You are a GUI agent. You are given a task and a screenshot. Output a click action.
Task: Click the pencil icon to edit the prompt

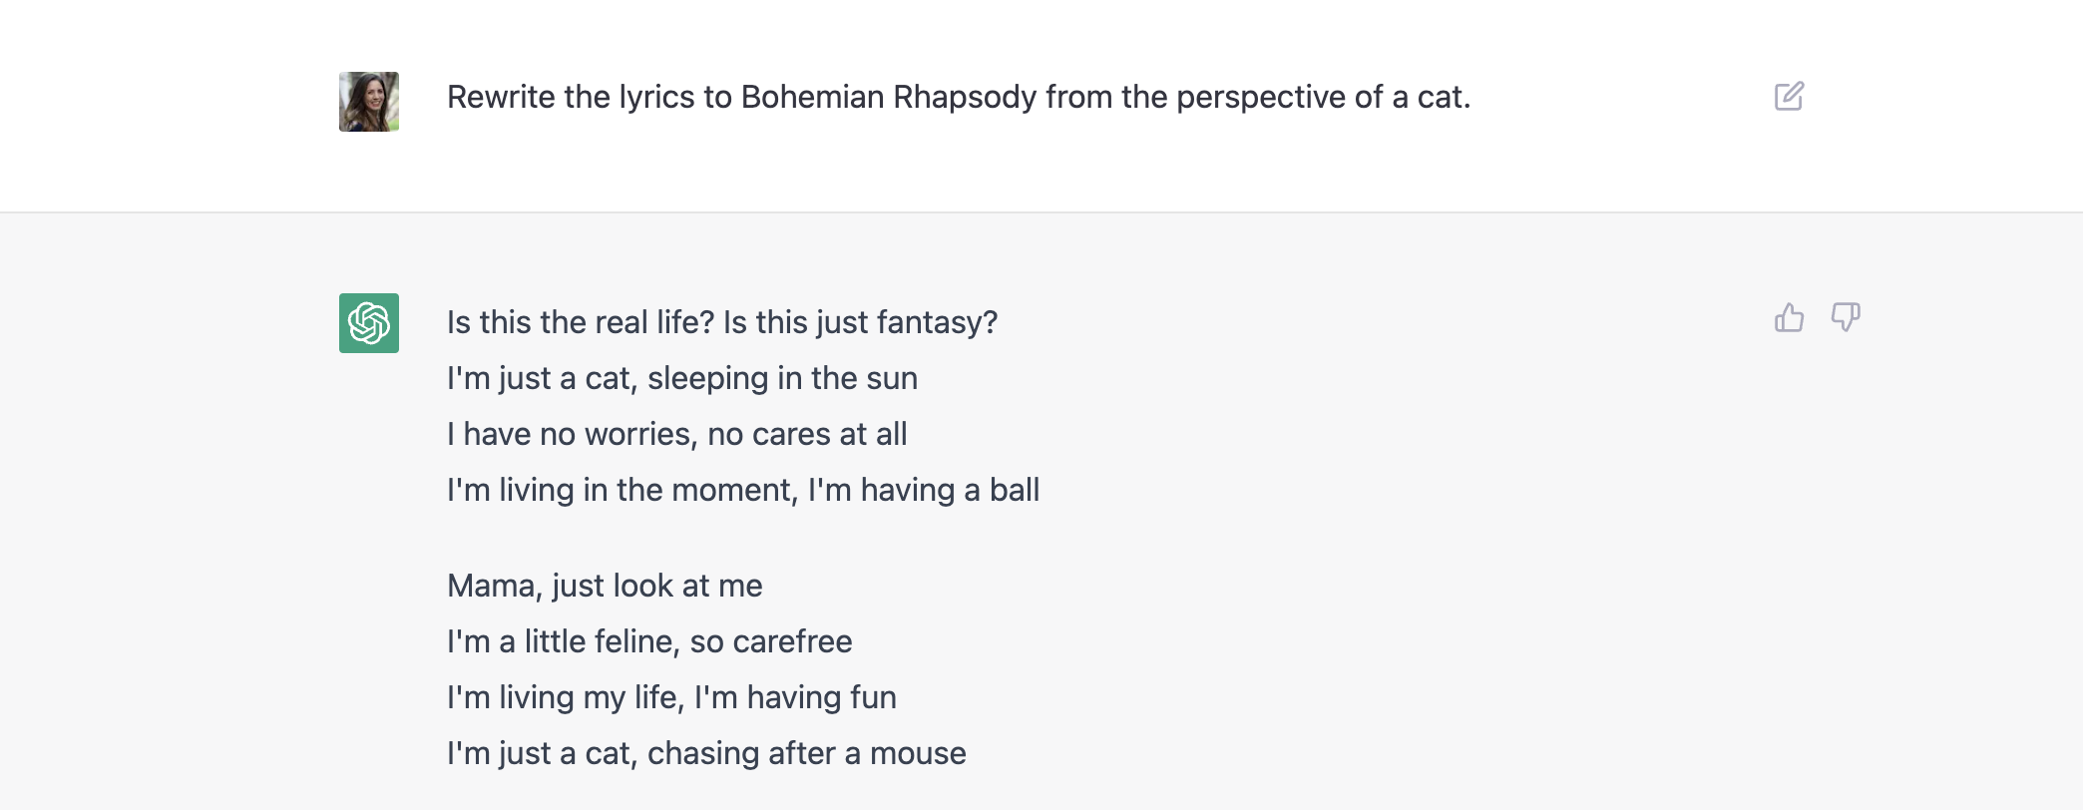[1789, 97]
